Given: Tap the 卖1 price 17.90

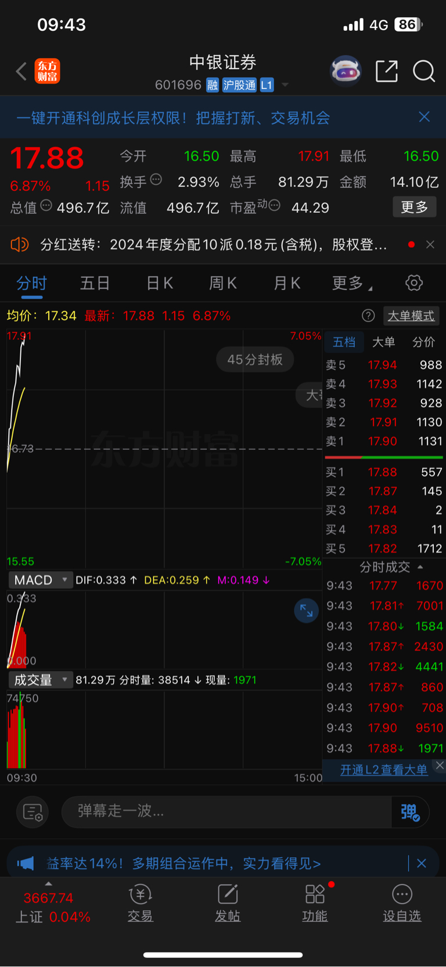Looking at the screenshot, I should [383, 441].
